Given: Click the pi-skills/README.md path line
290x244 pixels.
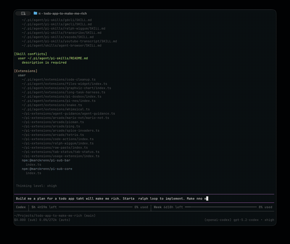Looking at the screenshot, I should click(x=53, y=58).
